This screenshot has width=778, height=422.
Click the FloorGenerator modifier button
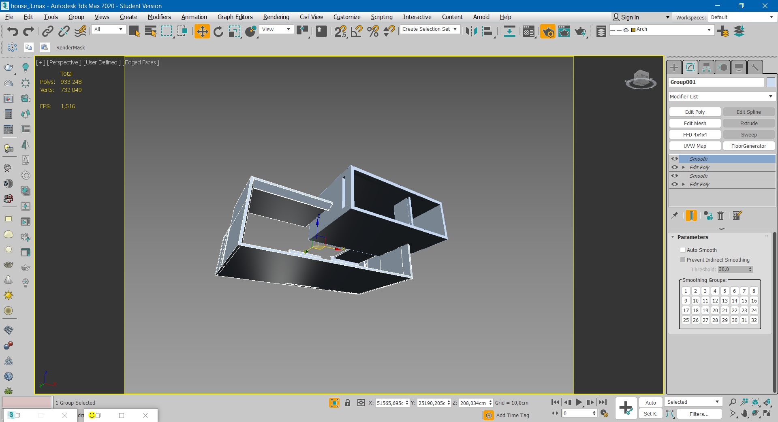(748, 146)
